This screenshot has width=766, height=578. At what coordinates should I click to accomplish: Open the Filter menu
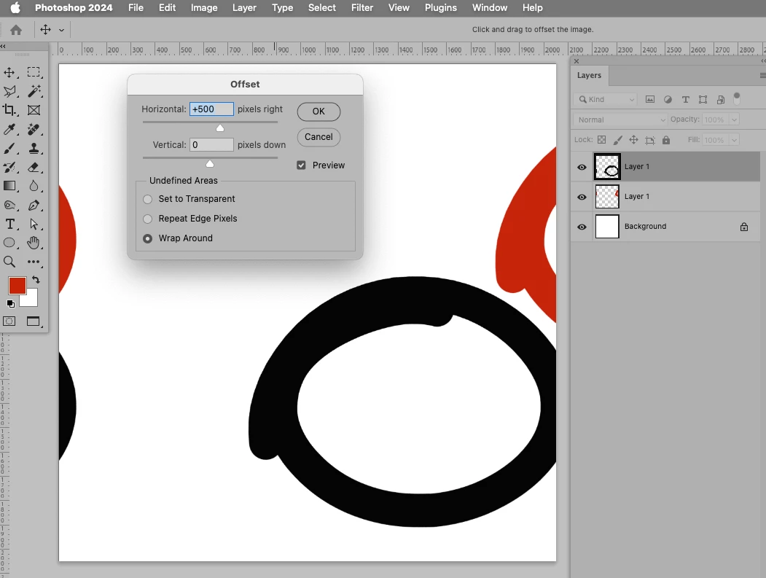coord(362,8)
